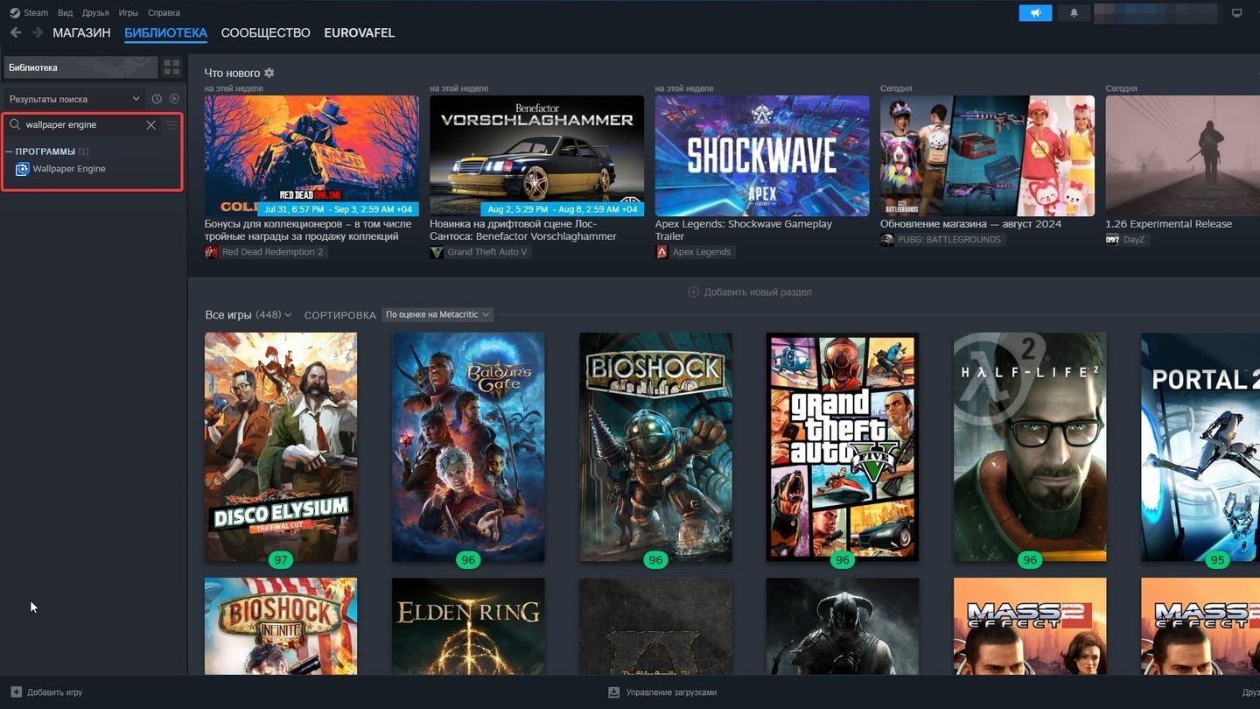Screen dimensions: 1260x709
Task: Expand the Результаты поиска dropdown
Action: pos(74,99)
